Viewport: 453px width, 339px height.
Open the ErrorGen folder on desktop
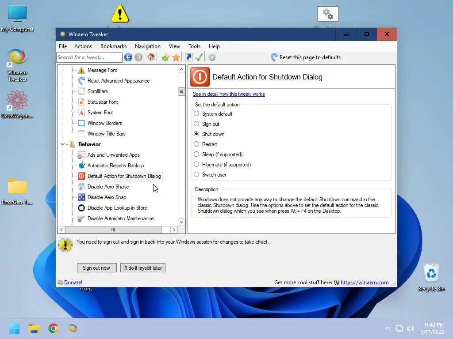(17, 192)
